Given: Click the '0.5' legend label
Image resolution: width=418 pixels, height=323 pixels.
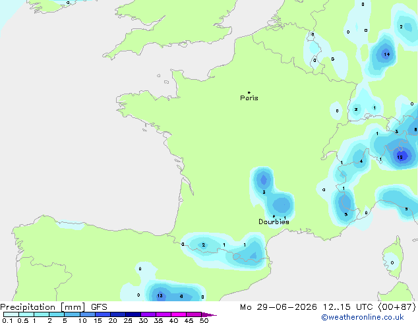Looking at the screenshot, I should pyautogui.click(x=22, y=320).
